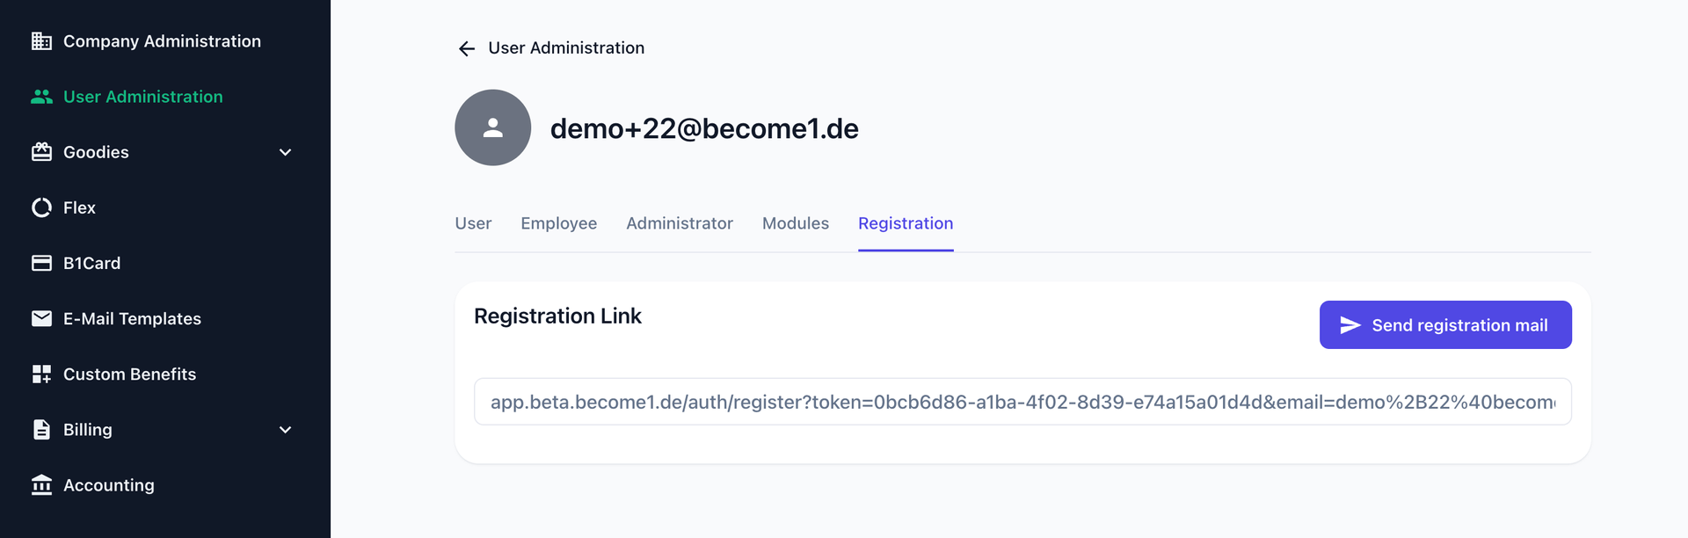This screenshot has height=538, width=1688.
Task: Click the B1Card credit card icon
Action: [41, 263]
